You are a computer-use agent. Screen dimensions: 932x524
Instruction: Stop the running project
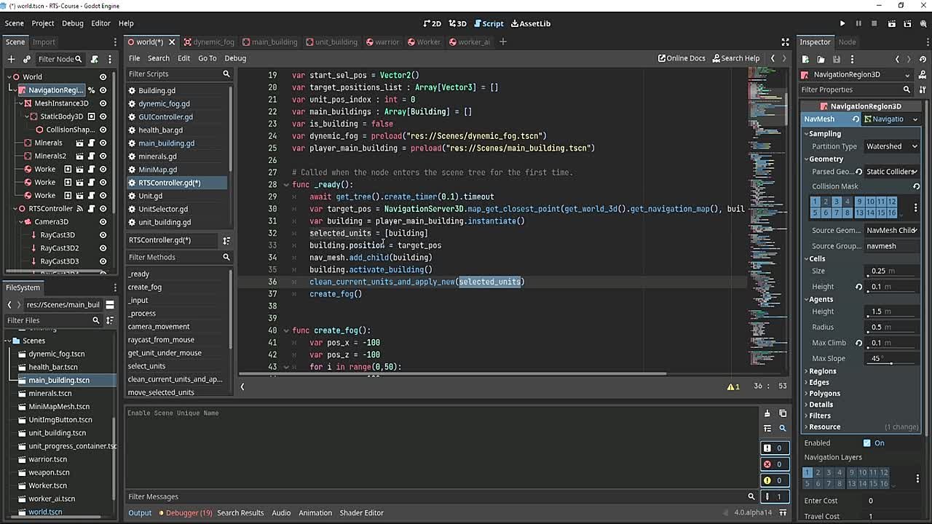coord(874,23)
